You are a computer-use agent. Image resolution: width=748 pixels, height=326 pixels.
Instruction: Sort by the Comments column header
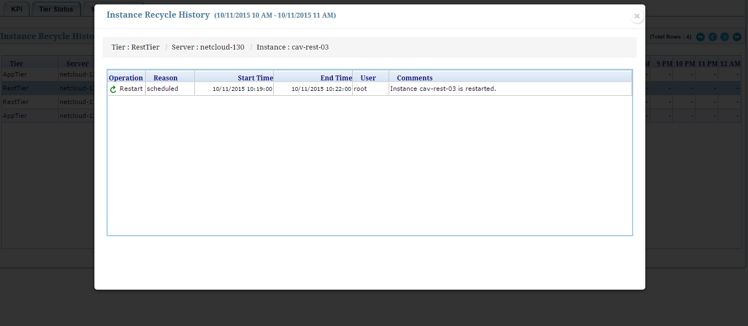click(510, 78)
